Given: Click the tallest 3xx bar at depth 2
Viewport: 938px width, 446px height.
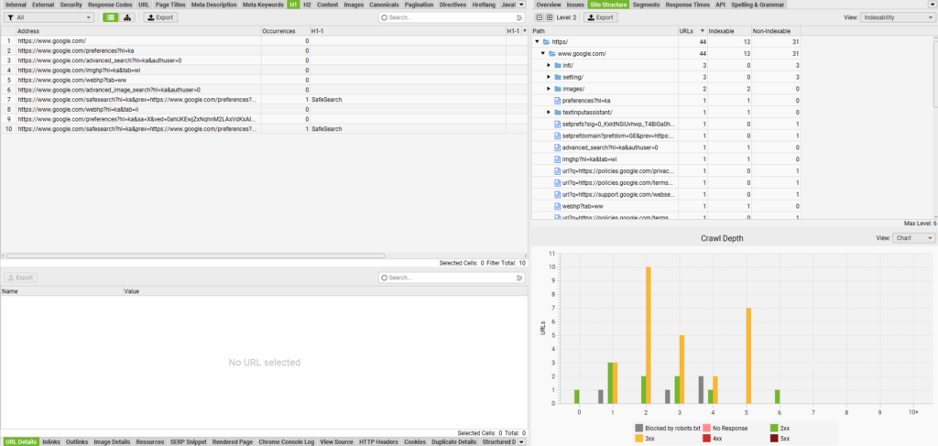Looking at the screenshot, I should [x=648, y=335].
